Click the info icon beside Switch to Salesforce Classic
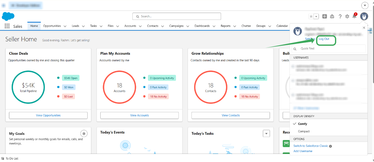The image size is (374, 162). 330,146
